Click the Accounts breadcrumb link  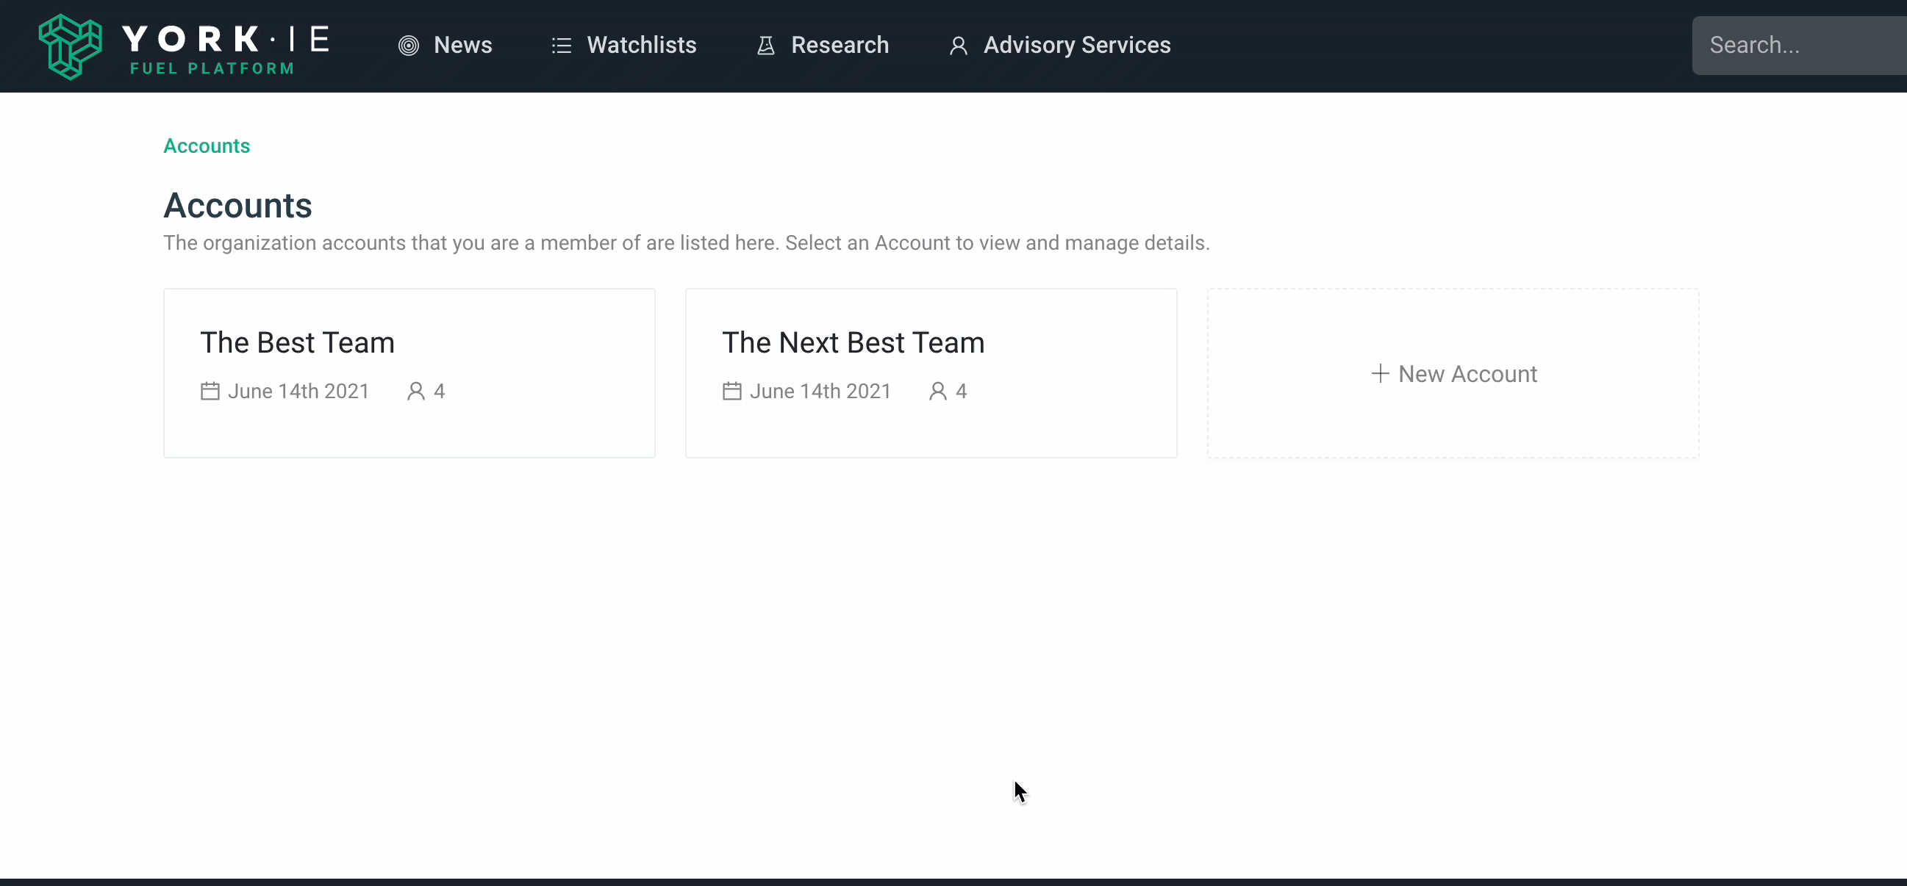(207, 145)
